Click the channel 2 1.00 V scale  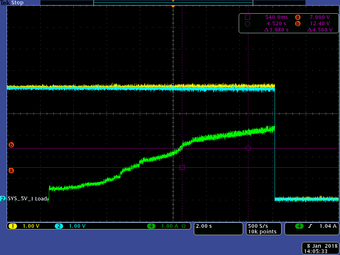click(77, 226)
